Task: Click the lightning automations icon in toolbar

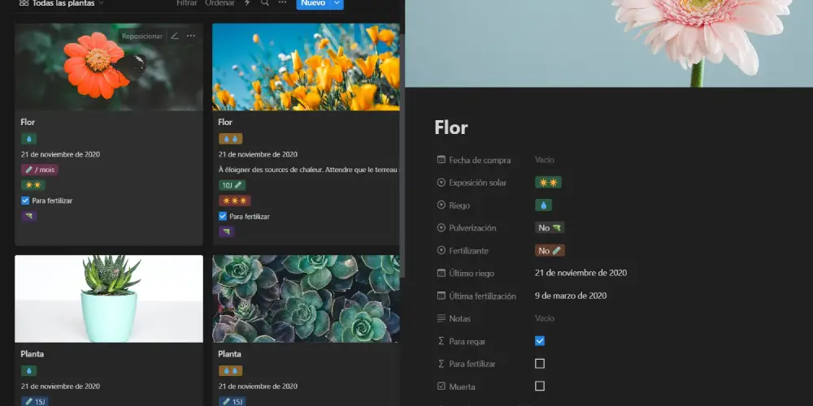Action: coord(247,3)
